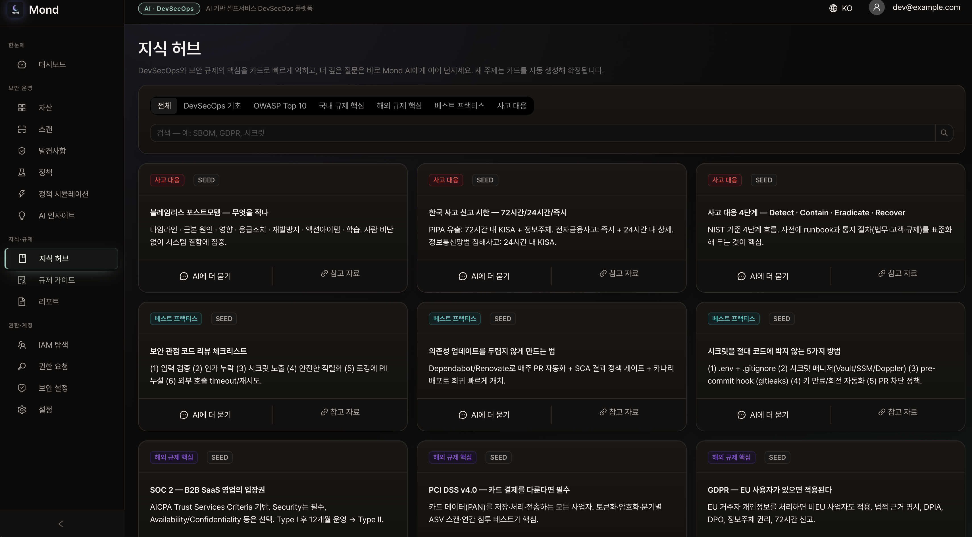Open the KO language selector

pyautogui.click(x=841, y=8)
